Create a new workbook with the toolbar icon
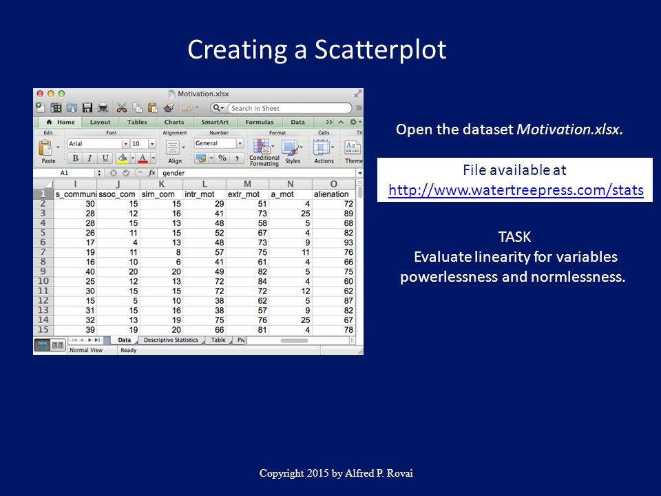The height and width of the screenshot is (496, 661). 40,107
